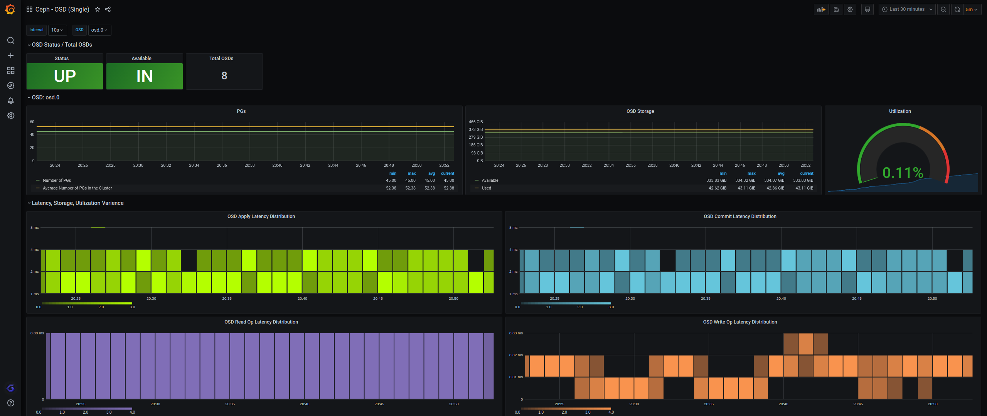Click the Utilization panel title
Image resolution: width=987 pixels, height=416 pixels.
900,111
